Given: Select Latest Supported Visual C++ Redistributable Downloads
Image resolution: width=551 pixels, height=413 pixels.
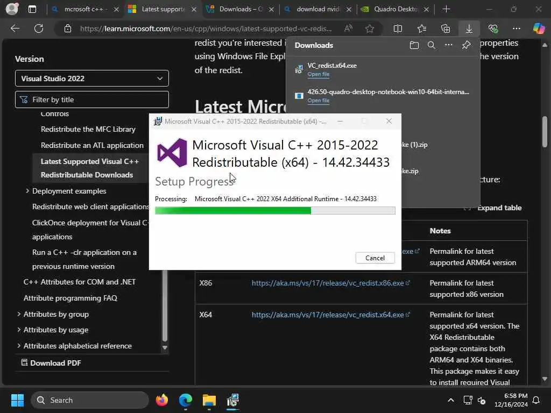Looking at the screenshot, I should click(90, 168).
